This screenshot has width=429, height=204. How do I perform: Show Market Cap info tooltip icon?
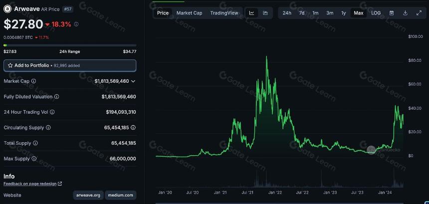(x=33, y=81)
